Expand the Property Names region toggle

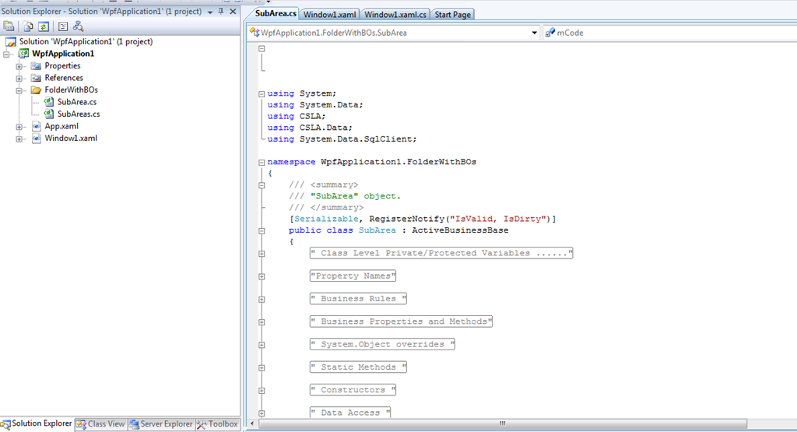[262, 276]
